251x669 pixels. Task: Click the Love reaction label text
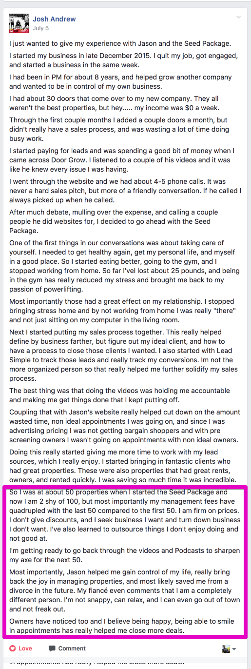[x=25, y=649]
